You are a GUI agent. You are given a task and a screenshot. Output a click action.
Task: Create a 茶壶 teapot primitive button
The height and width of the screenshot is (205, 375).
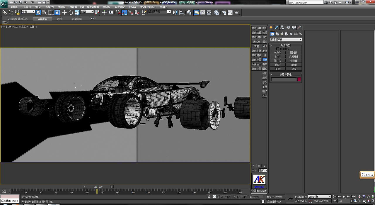coord(277,69)
